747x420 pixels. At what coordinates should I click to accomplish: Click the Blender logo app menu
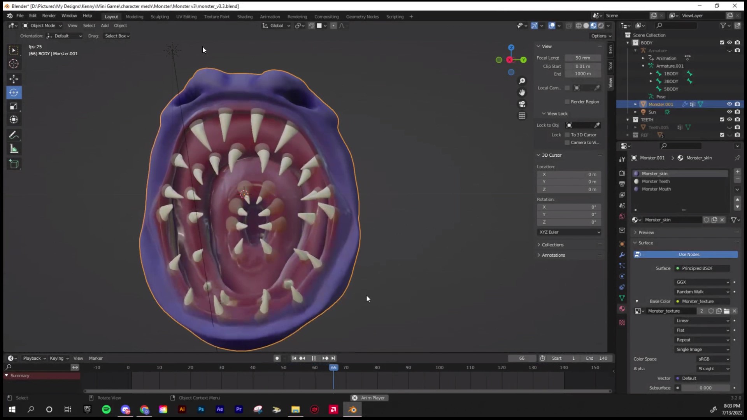click(9, 16)
